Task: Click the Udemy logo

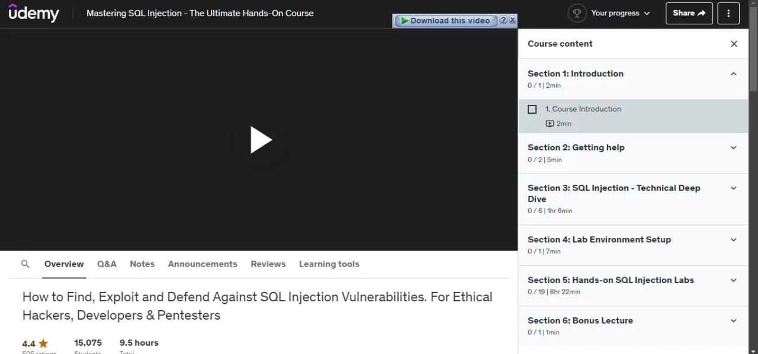Action: [x=34, y=12]
